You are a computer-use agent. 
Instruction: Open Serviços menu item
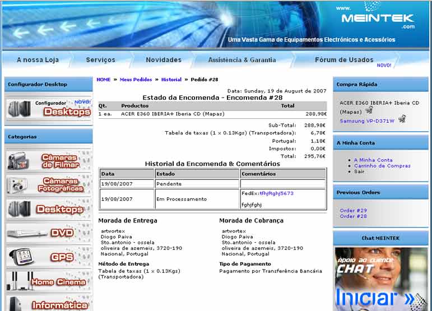click(x=100, y=60)
